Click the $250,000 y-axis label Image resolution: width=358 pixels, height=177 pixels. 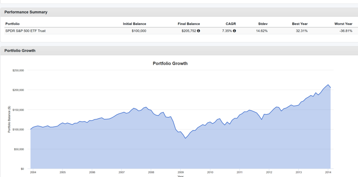(x=18, y=70)
